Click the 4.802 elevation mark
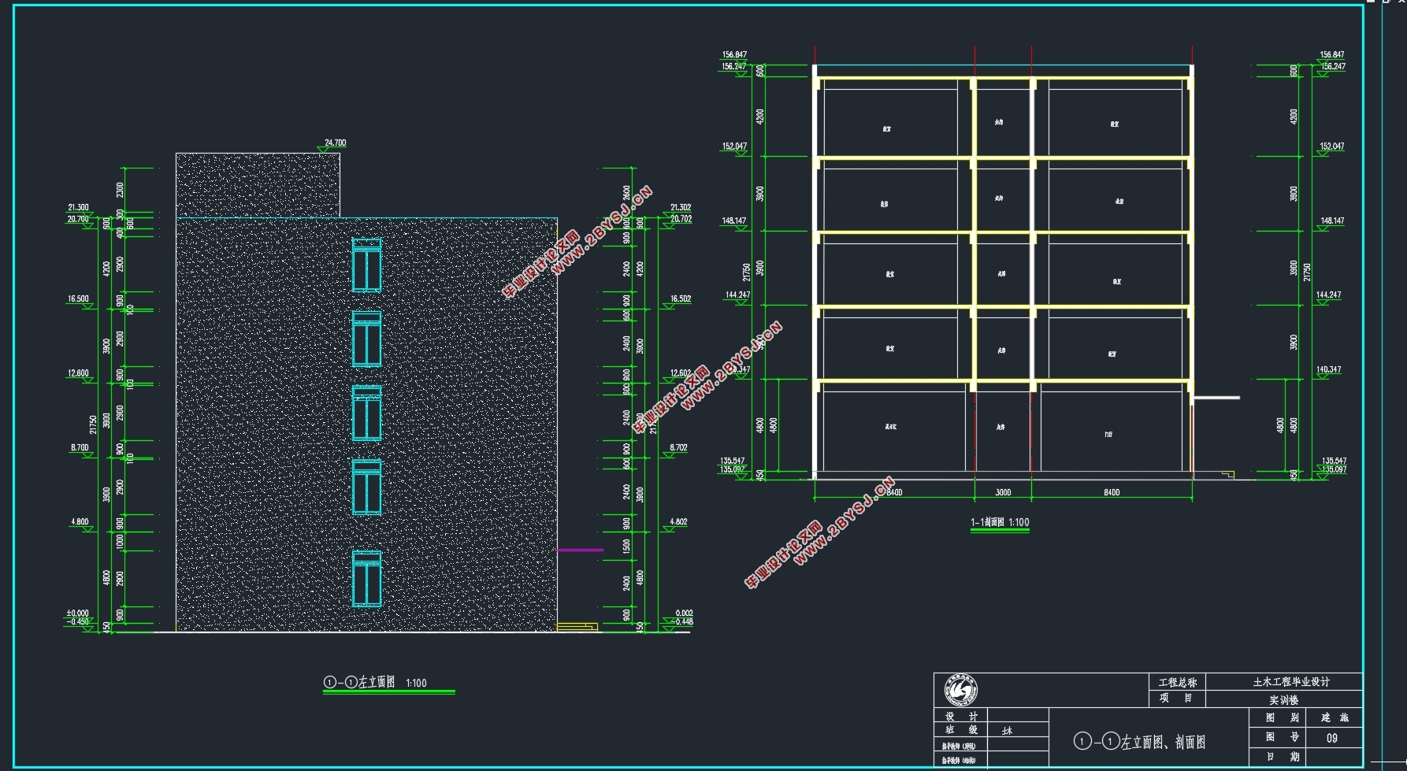The height and width of the screenshot is (771, 1407). (x=679, y=521)
